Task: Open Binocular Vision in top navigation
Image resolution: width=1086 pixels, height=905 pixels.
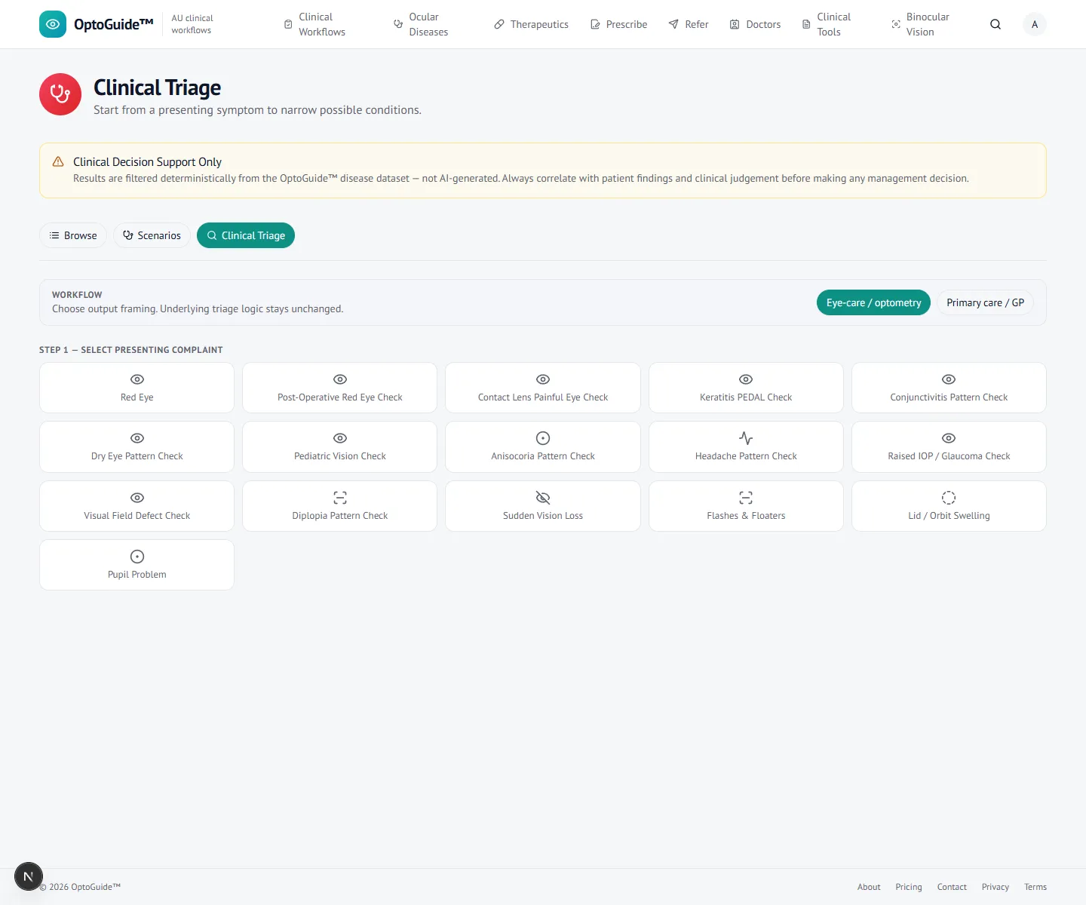Action: [x=920, y=24]
